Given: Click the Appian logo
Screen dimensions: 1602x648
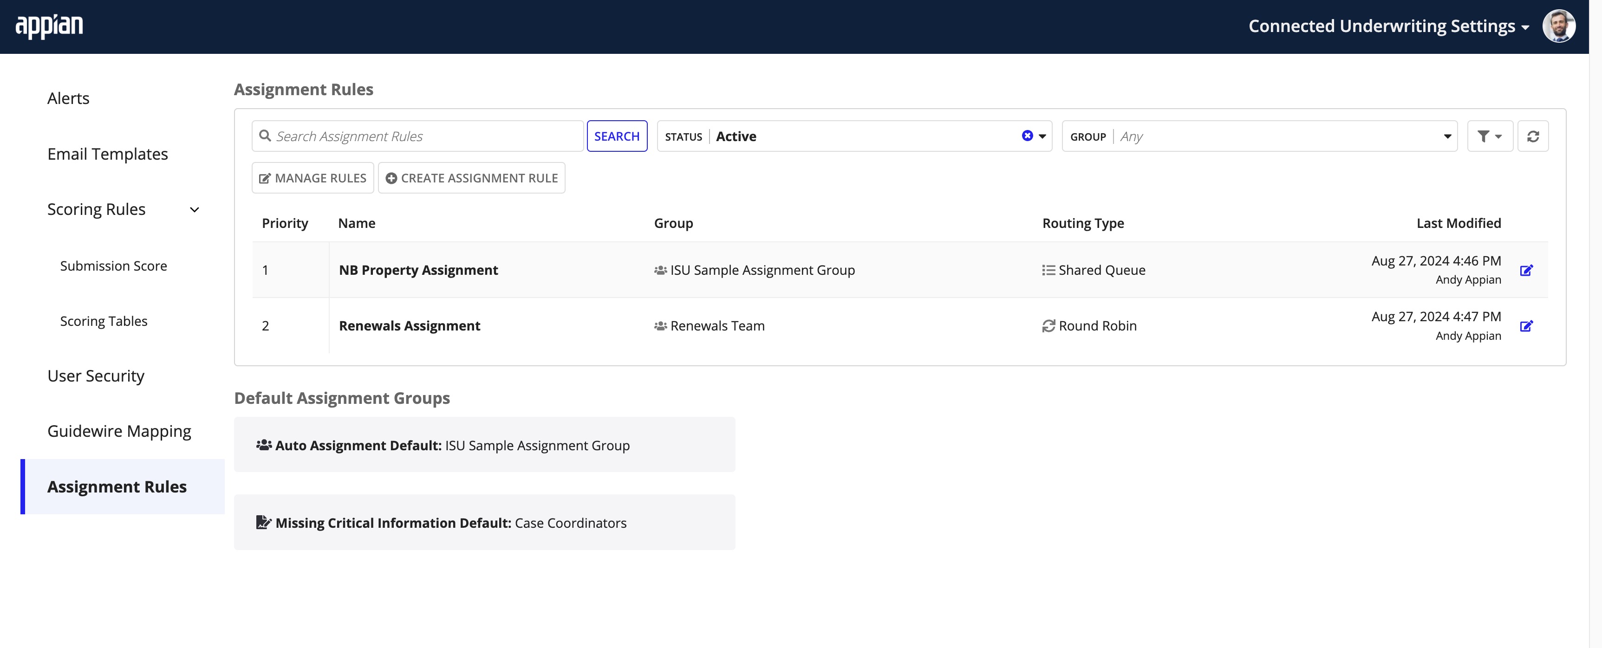Looking at the screenshot, I should [x=48, y=26].
